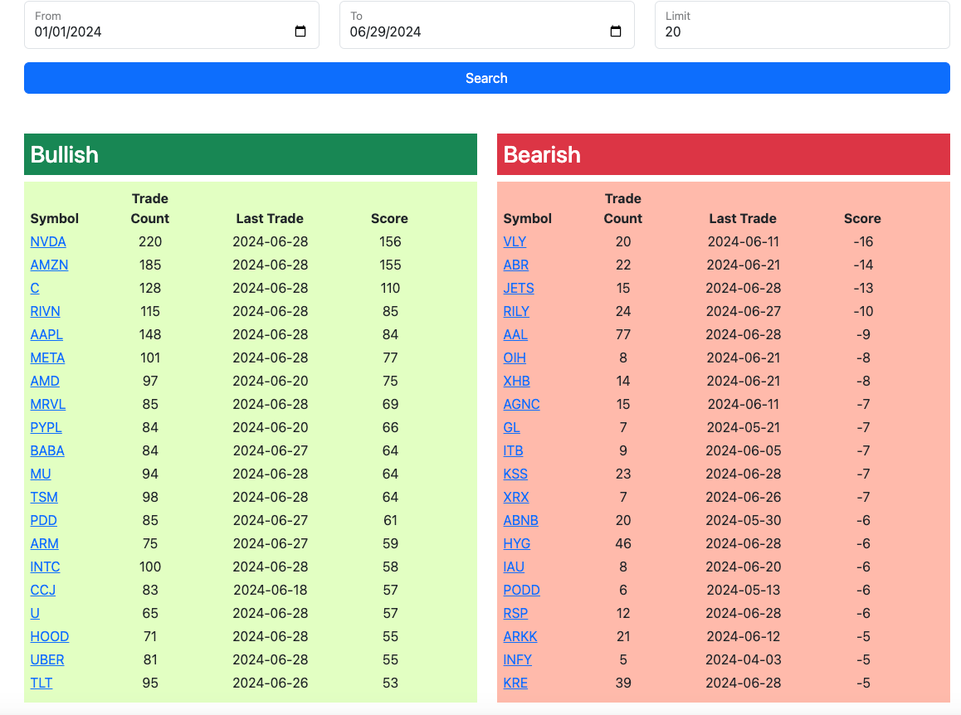Click VLY's score value -16

click(863, 241)
